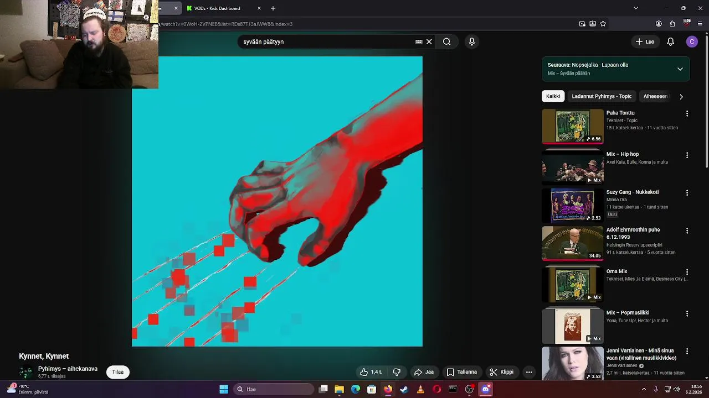Open the extensions puzzle icon
This screenshot has width=709, height=398.
click(672, 24)
